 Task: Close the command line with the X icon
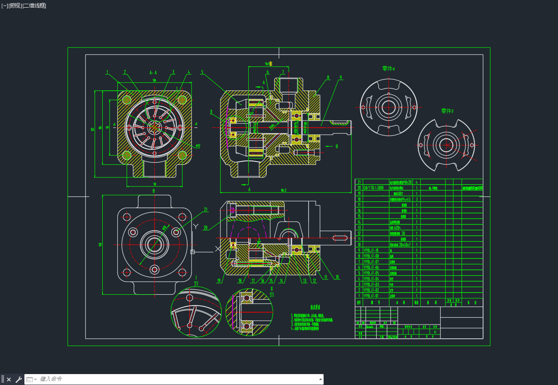pos(9,380)
